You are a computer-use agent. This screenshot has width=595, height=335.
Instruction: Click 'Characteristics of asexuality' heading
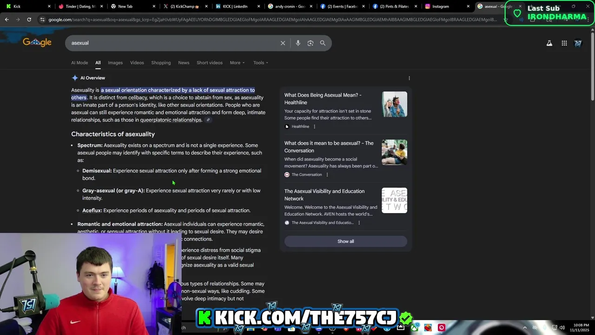point(113,134)
